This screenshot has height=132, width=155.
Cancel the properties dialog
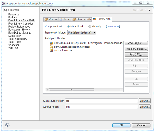pyautogui.click(x=141, y=125)
